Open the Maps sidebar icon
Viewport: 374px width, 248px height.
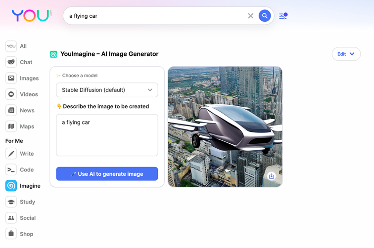pos(11,126)
